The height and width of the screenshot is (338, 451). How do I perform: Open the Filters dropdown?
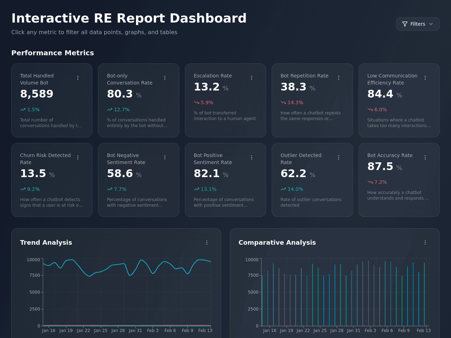click(418, 24)
